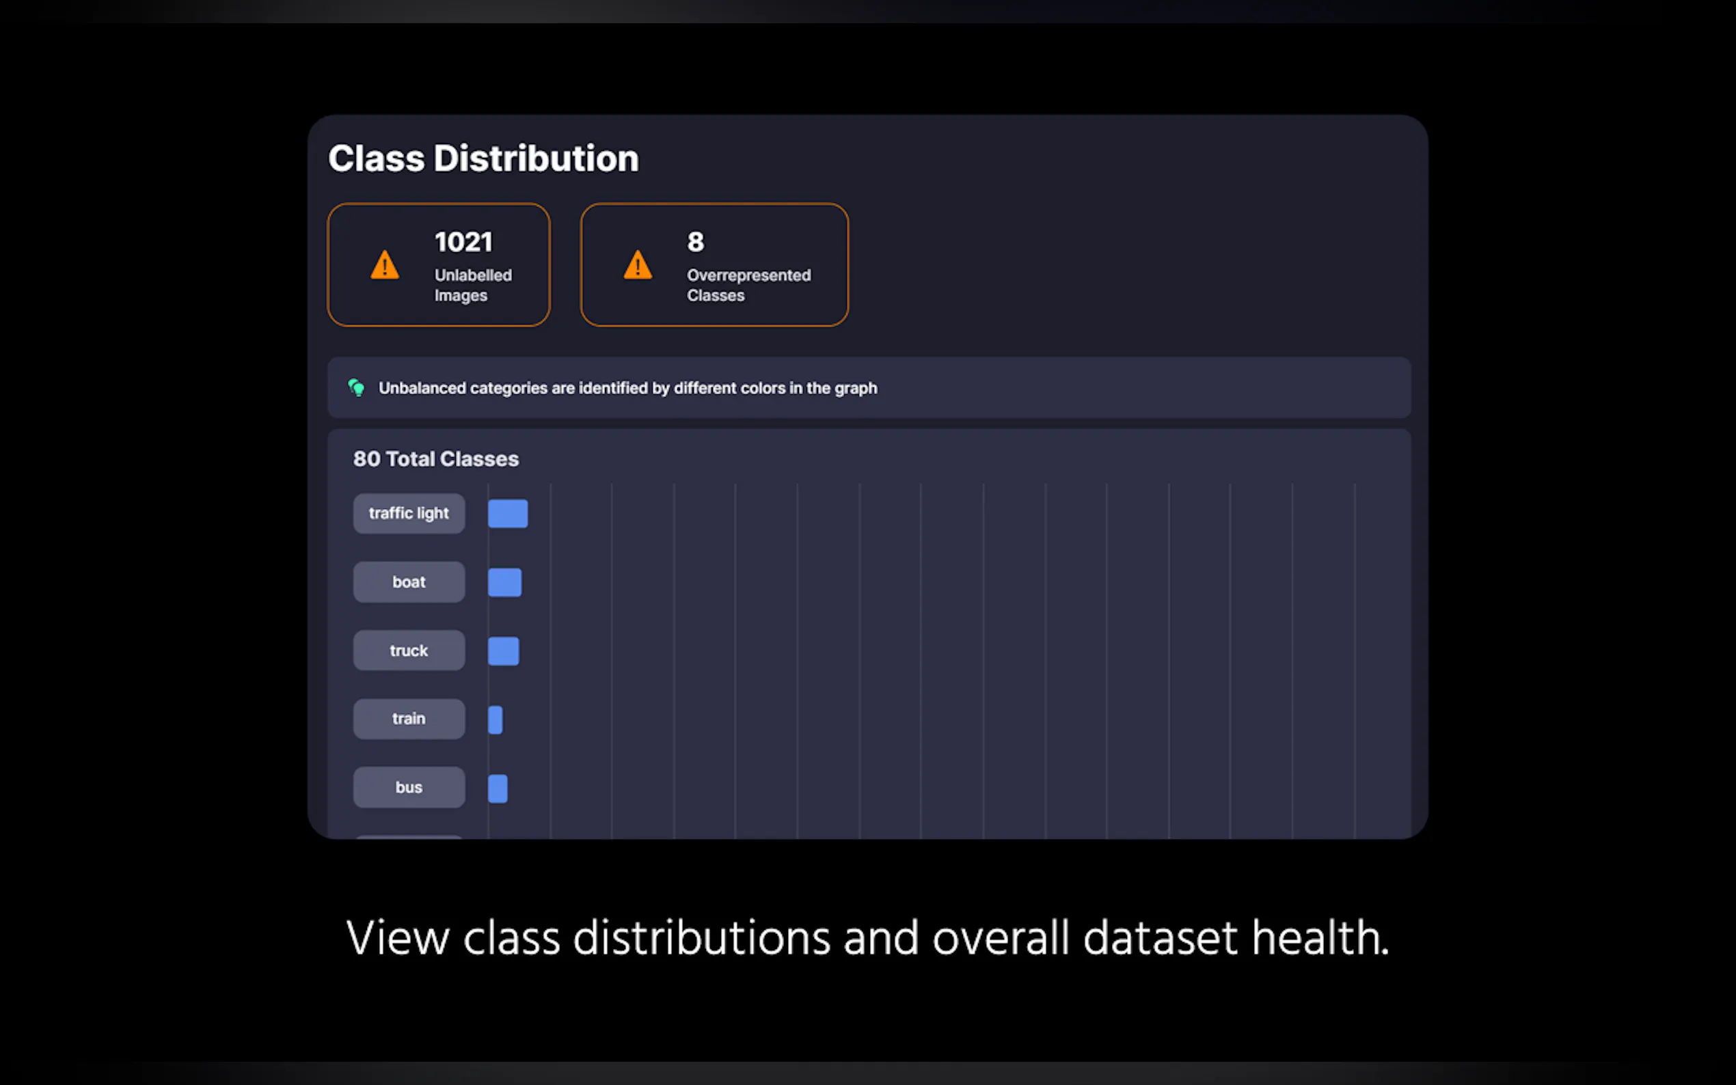Click the blue bar for bus

[x=498, y=788]
